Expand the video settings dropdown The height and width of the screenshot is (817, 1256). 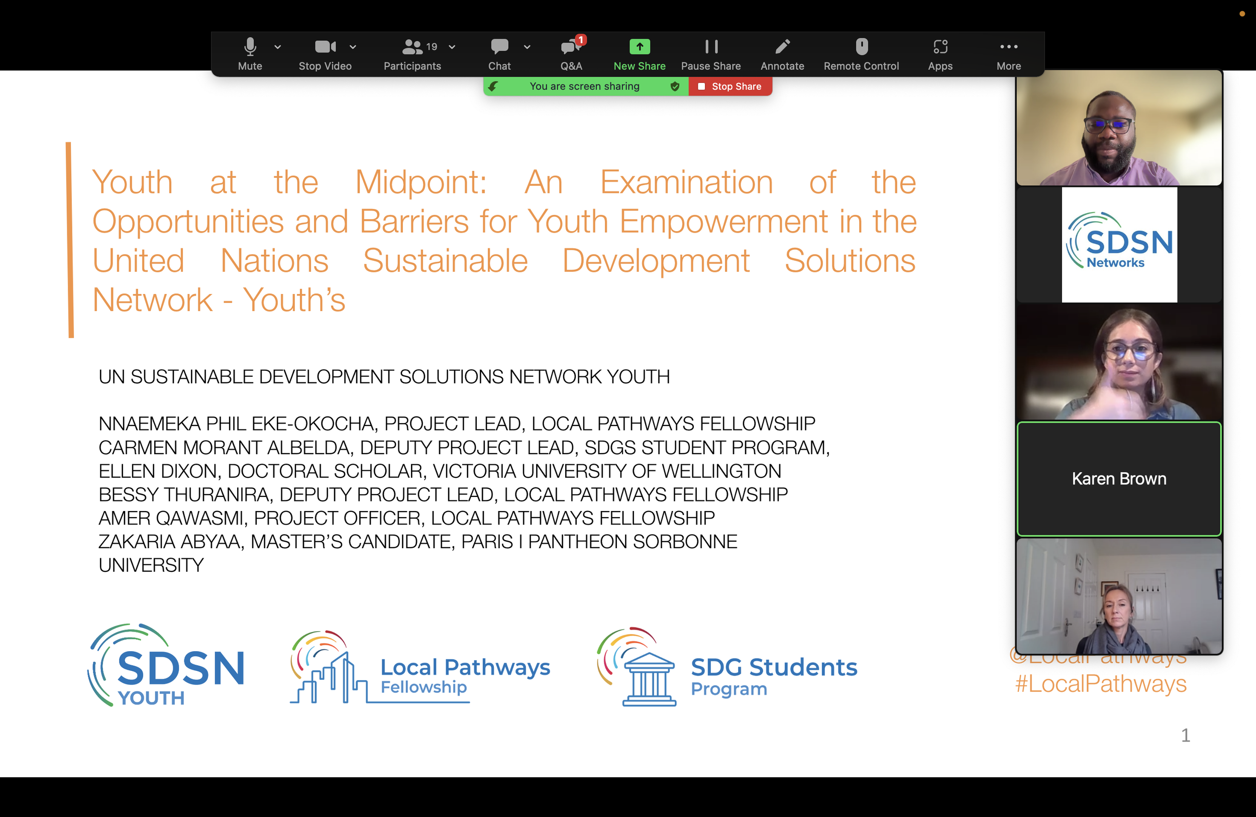click(x=353, y=46)
